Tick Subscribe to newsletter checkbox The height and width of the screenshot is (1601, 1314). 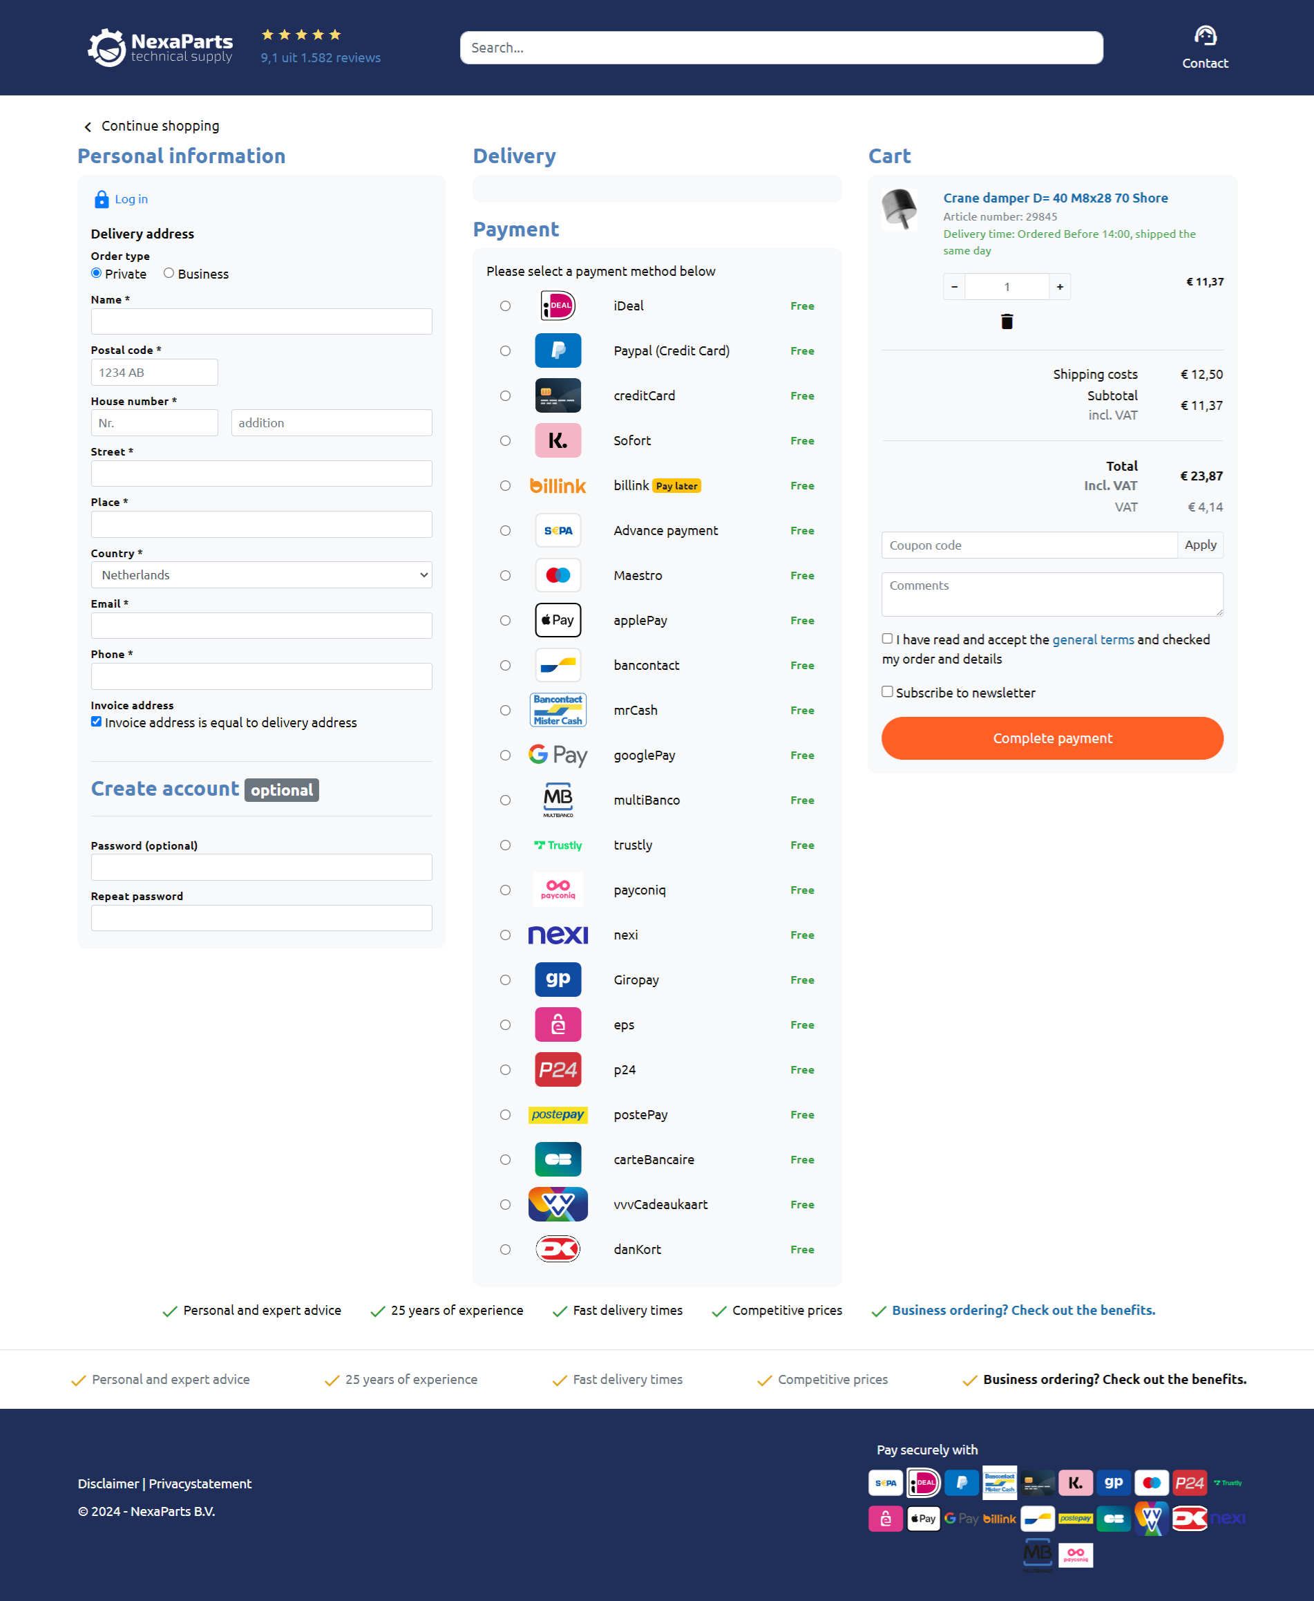pyautogui.click(x=887, y=691)
